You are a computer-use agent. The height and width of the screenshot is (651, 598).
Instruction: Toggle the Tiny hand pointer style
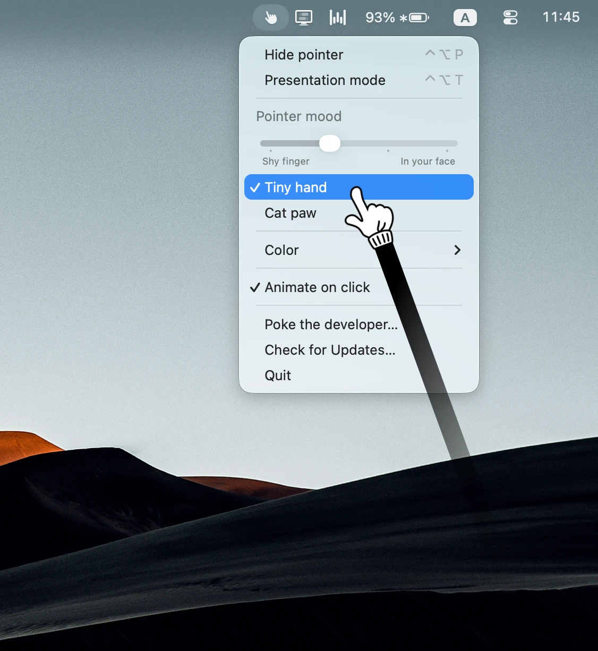pos(359,187)
